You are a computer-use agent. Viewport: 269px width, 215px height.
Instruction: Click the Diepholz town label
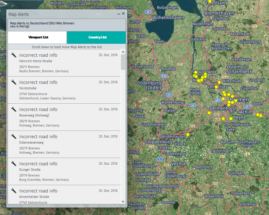pyautogui.click(x=171, y=186)
